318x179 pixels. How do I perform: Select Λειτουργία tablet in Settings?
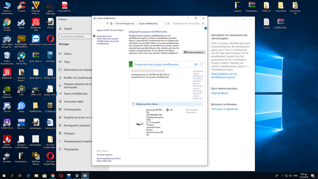pyautogui.click(x=74, y=101)
